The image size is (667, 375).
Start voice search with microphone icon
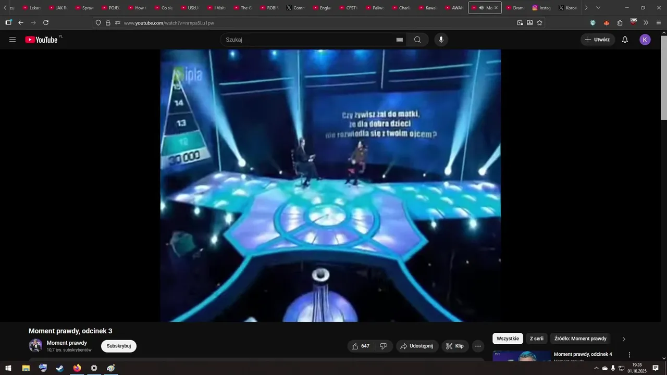tap(441, 40)
